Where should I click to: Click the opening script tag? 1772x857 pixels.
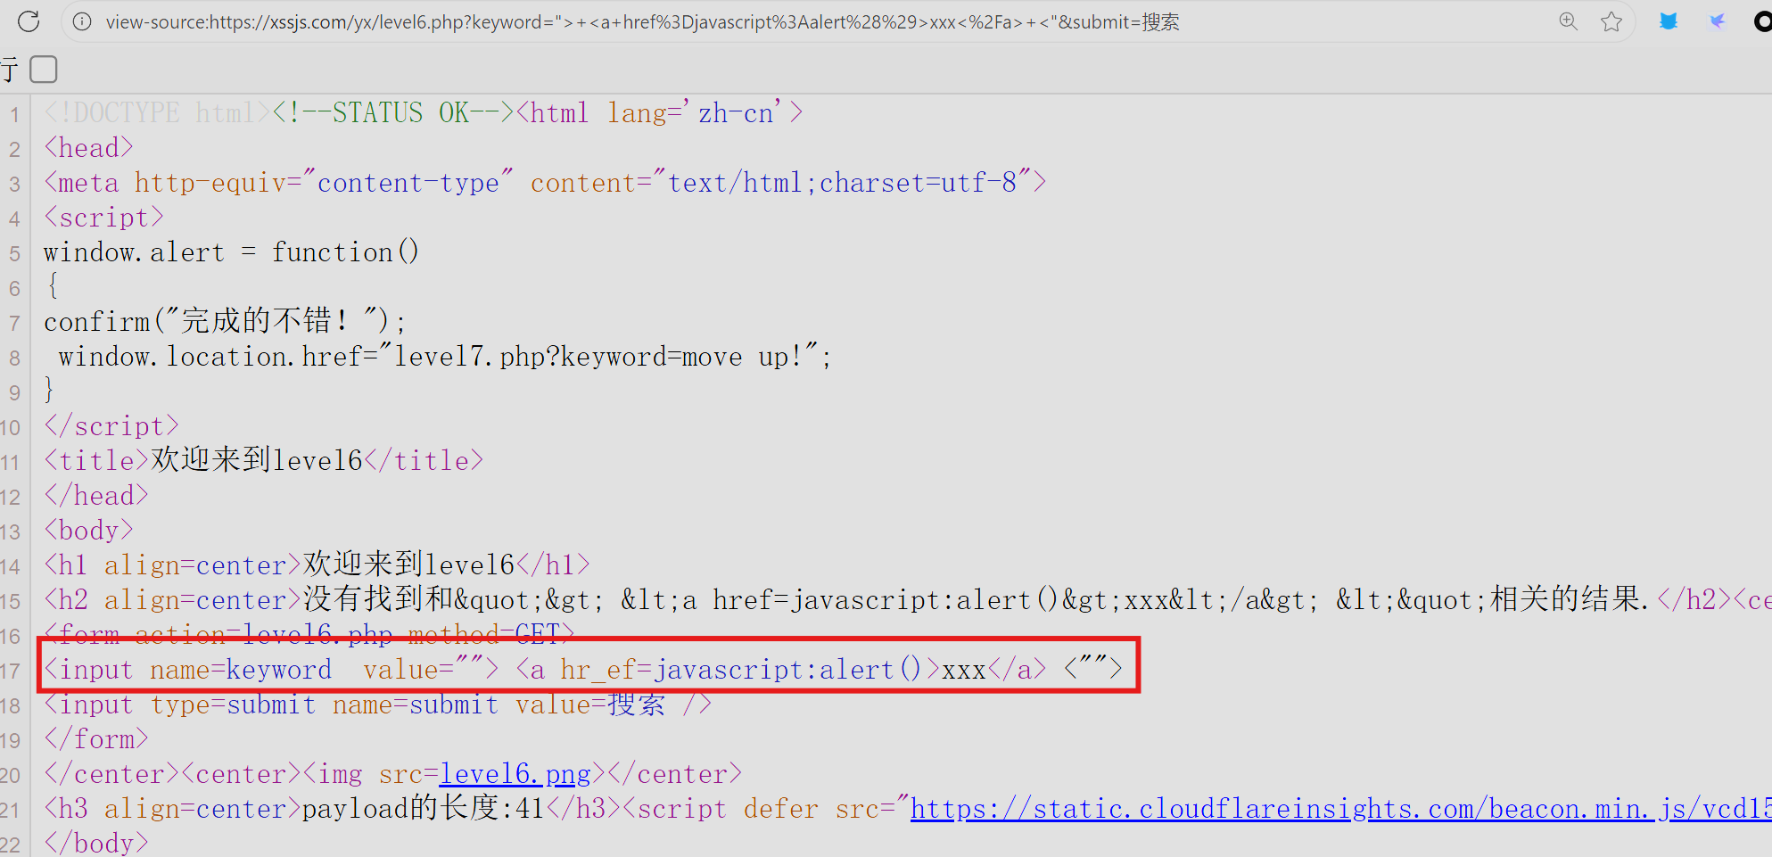(x=104, y=218)
